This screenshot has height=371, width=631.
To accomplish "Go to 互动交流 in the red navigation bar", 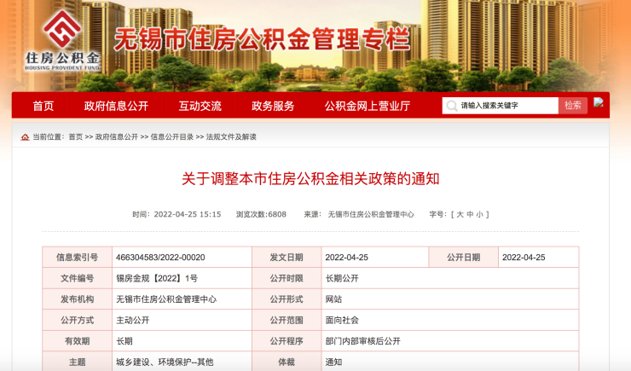I will click(x=200, y=106).
